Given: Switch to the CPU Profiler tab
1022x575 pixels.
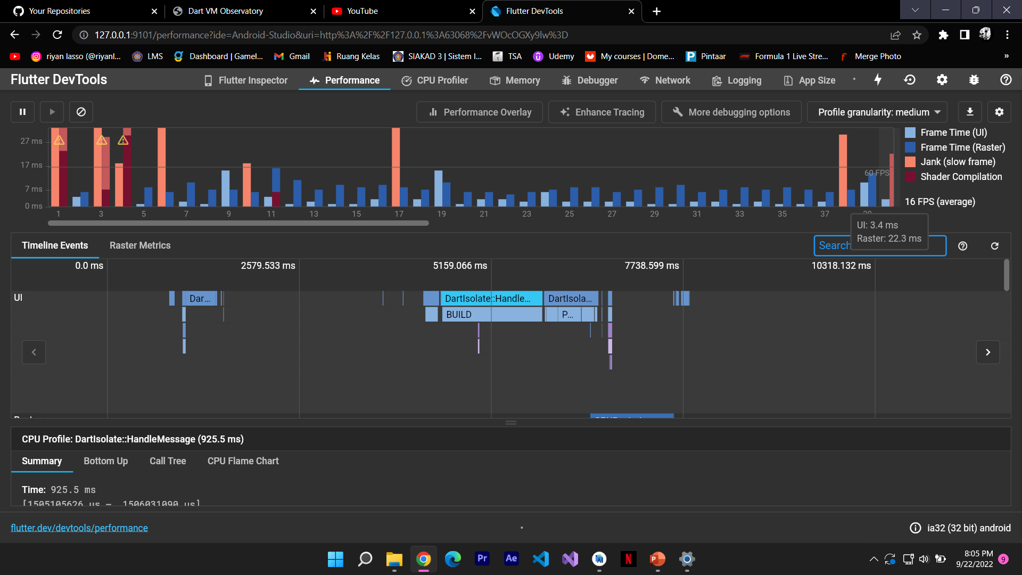Looking at the screenshot, I should pos(435,80).
